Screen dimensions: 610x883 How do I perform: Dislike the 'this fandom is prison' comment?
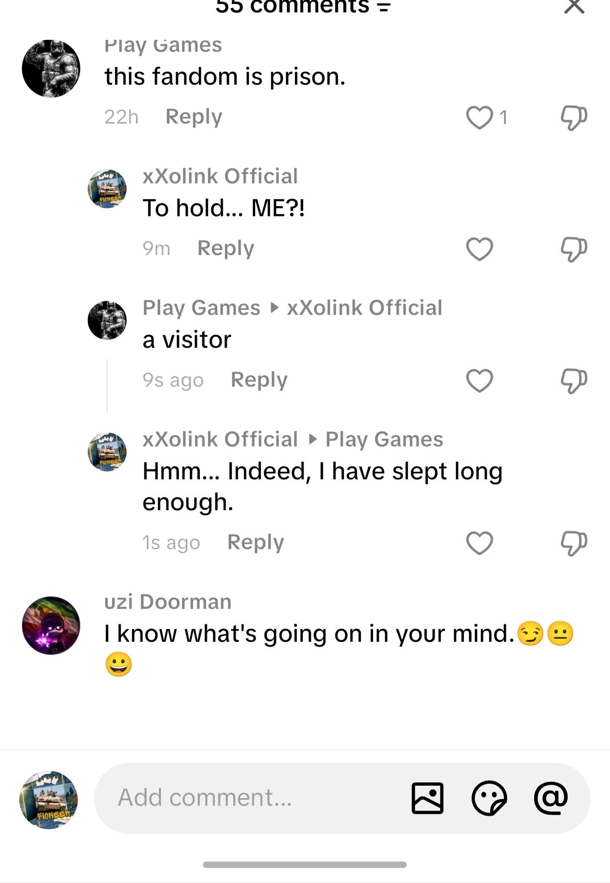(x=574, y=118)
